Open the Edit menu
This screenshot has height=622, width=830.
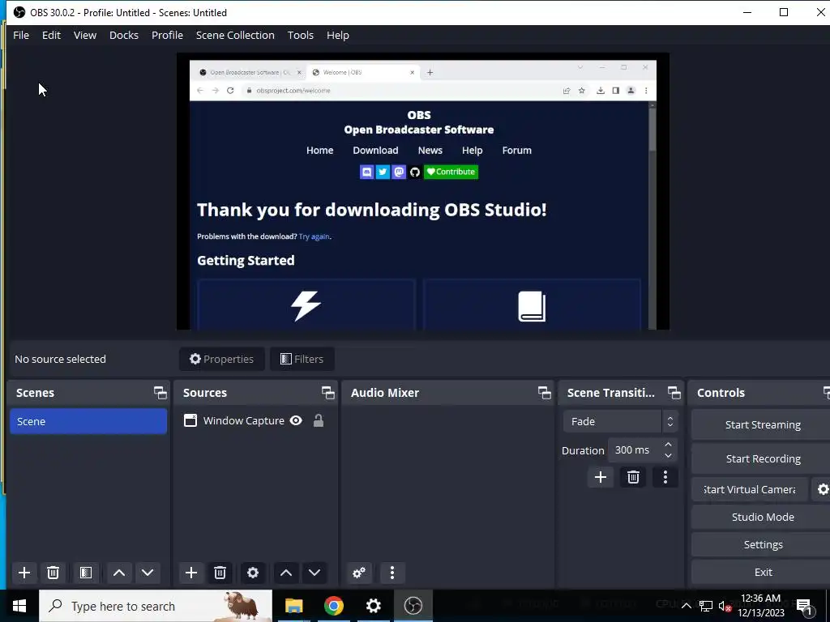pyautogui.click(x=51, y=36)
